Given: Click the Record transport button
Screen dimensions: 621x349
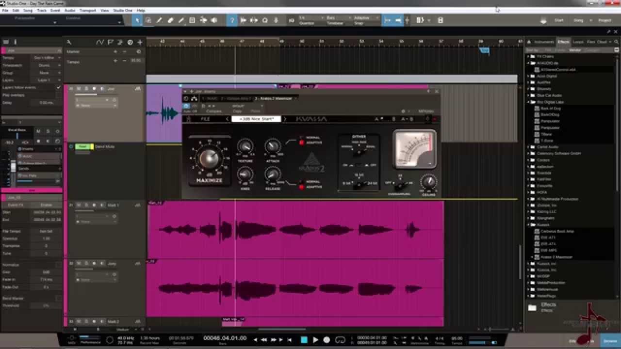Looking at the screenshot, I should pos(327,340).
